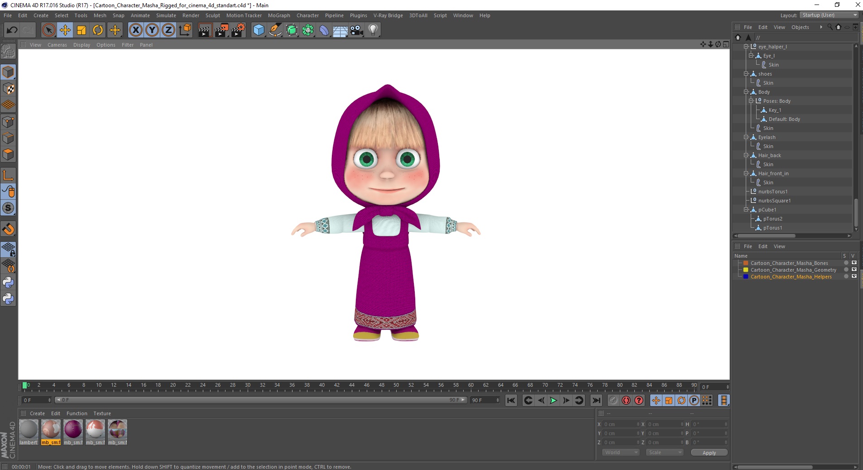863x470 pixels.
Task: Add a camera object
Action: 357,30
